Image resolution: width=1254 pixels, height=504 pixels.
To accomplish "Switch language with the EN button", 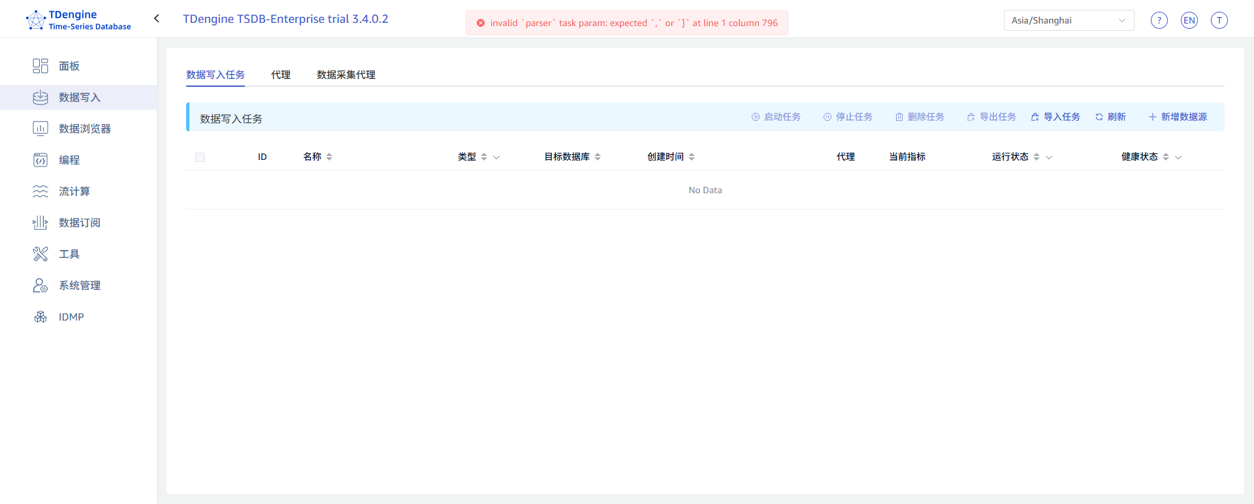I will (1189, 20).
